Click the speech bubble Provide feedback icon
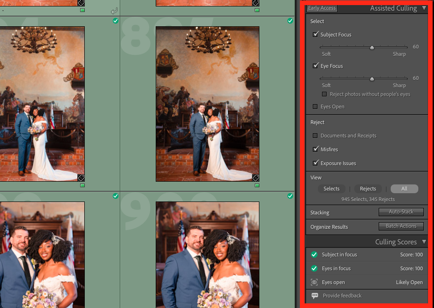434x308 pixels. coord(315,296)
